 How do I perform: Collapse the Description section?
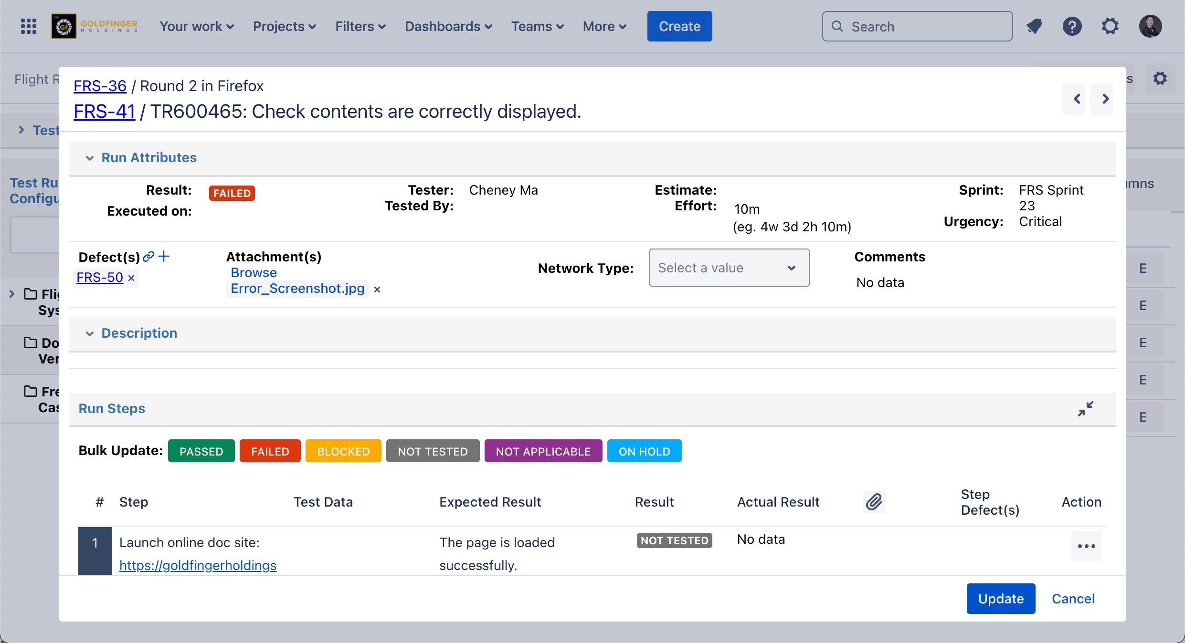coord(90,333)
